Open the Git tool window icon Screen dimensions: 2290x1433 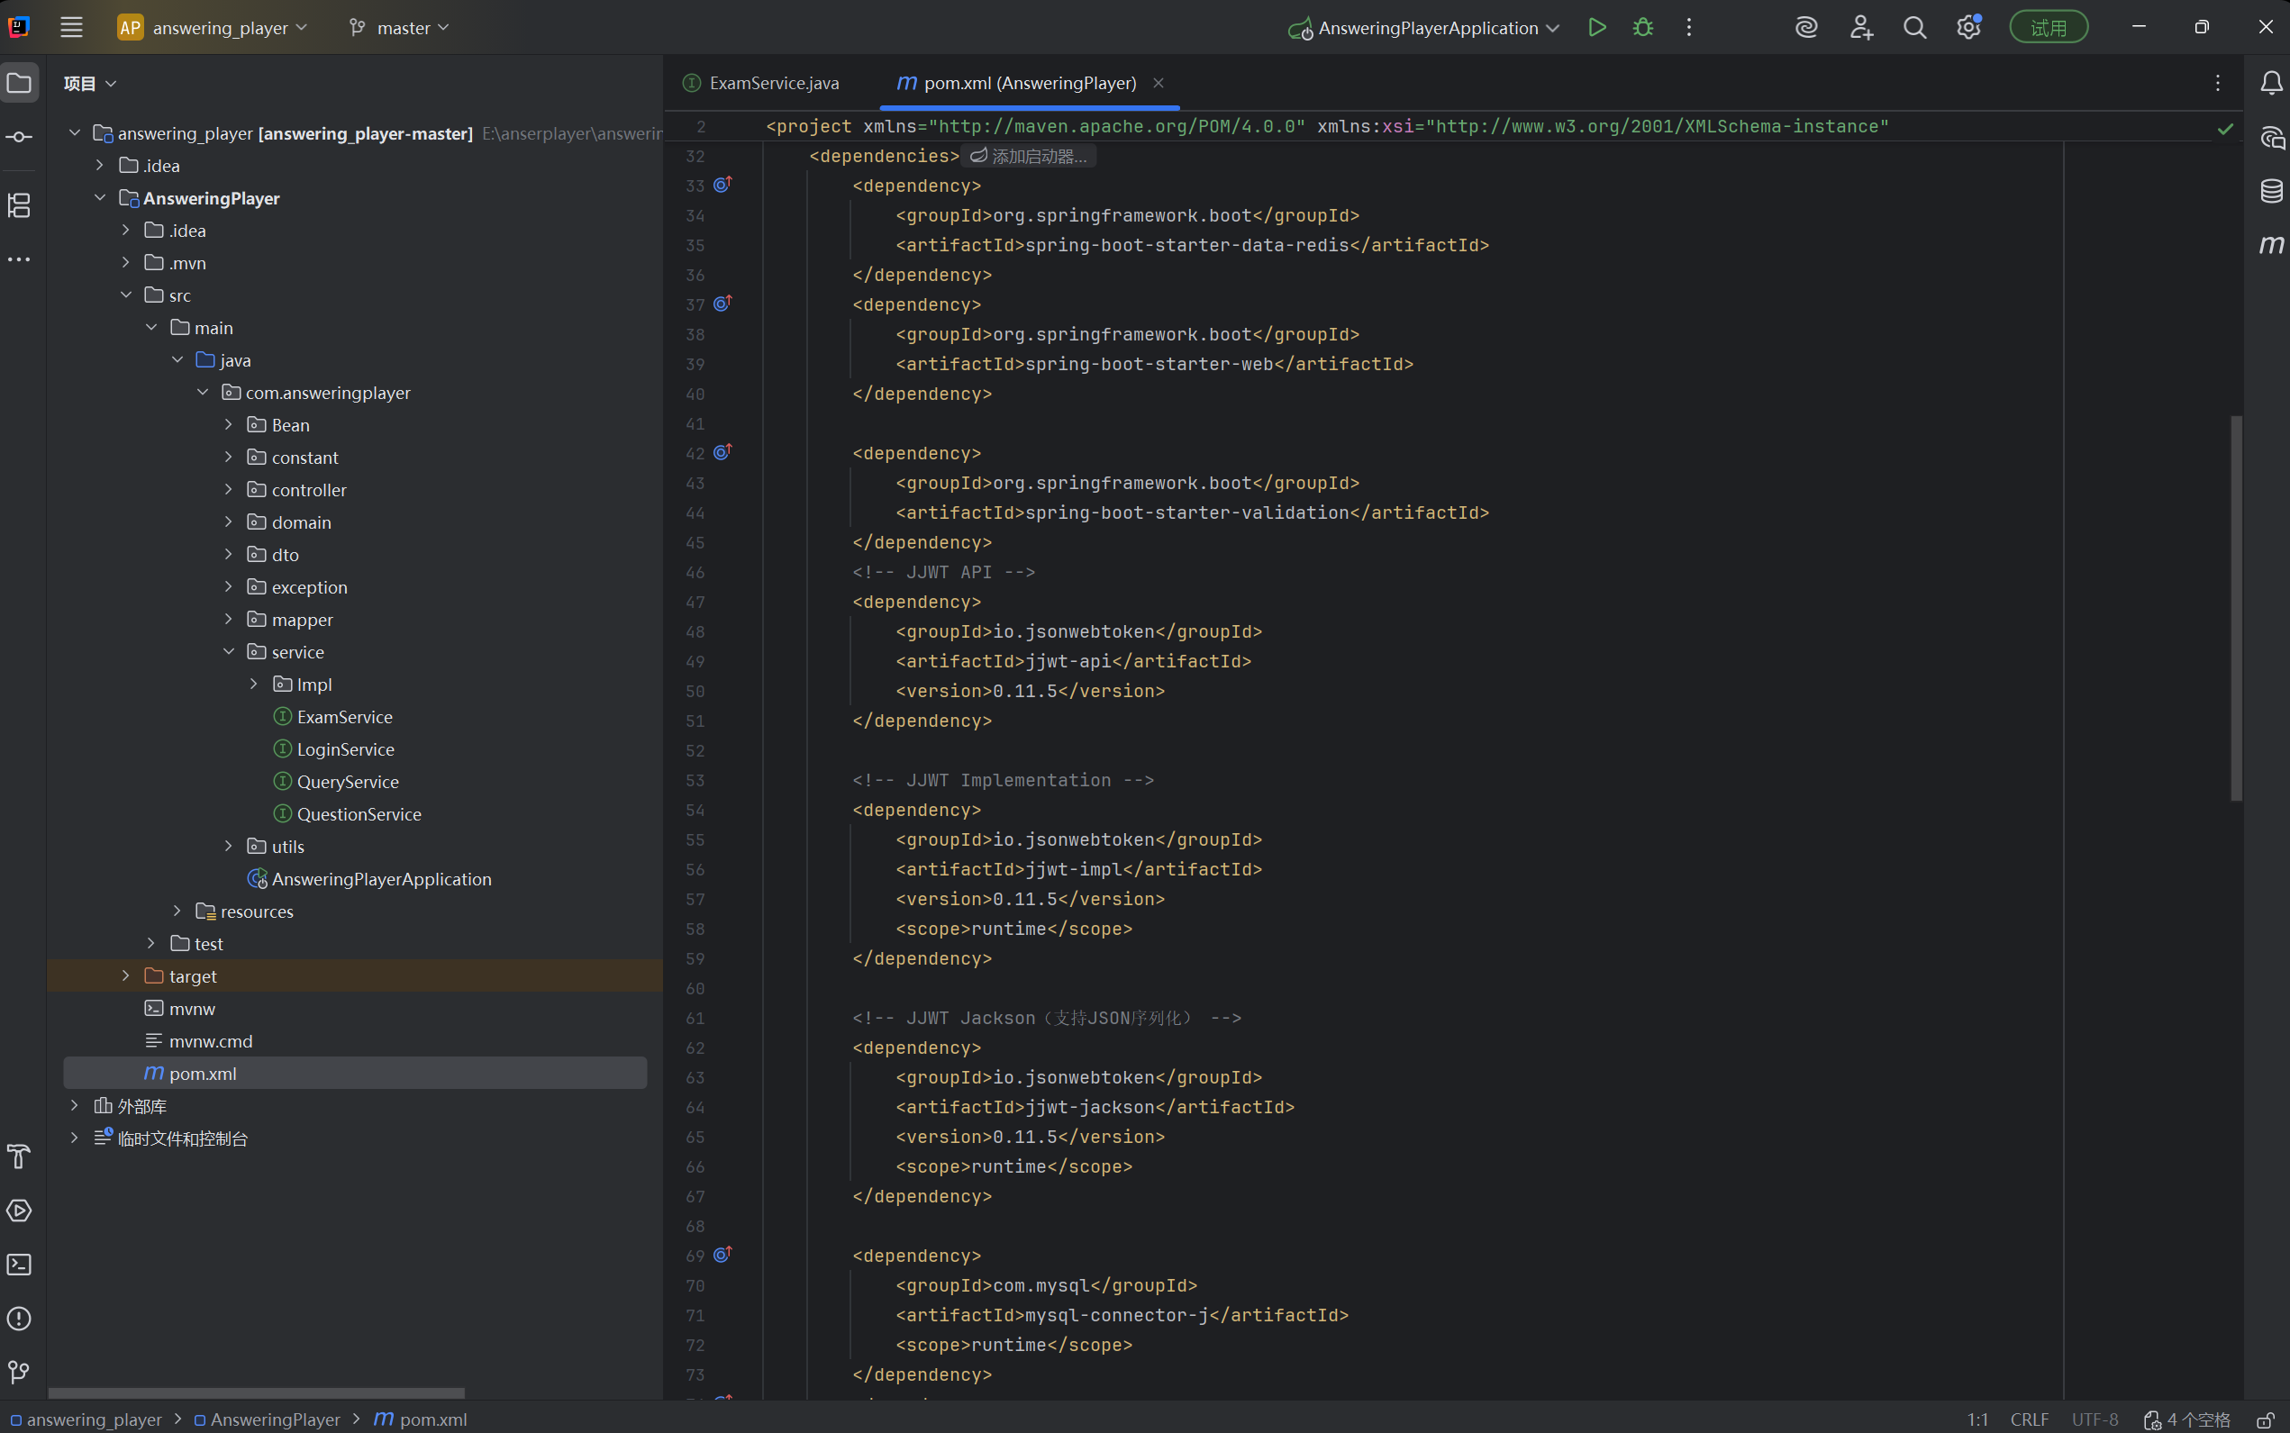pos(19,1372)
